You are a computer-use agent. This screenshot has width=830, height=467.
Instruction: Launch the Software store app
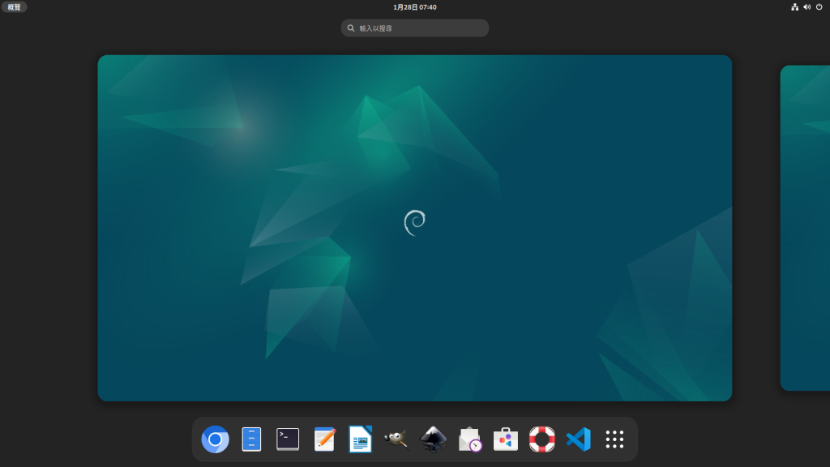(x=506, y=439)
